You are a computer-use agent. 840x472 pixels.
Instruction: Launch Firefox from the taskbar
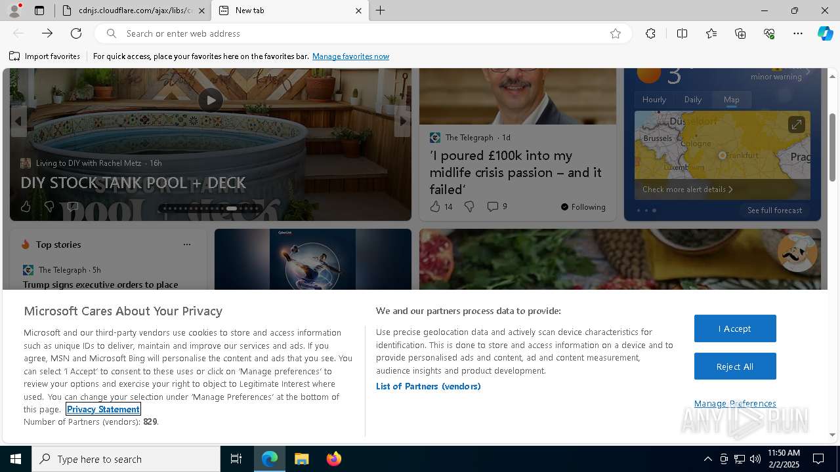click(334, 459)
